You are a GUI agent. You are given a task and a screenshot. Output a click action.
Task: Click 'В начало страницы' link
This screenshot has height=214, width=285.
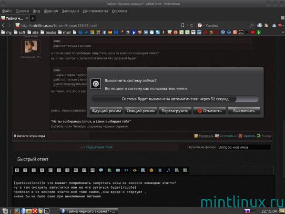tap(30, 136)
